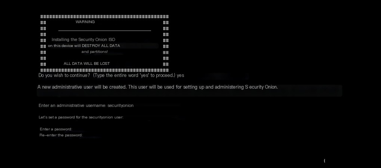Image resolution: width=381 pixels, height=168 pixels.
Task: Click the bottom hash border of warning box
Action: 104,70
